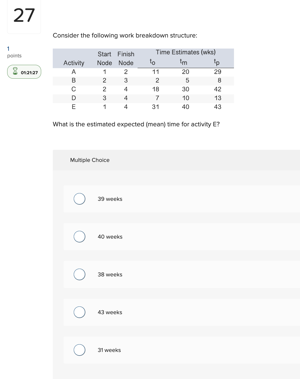
Task: Click the Finish Node column header
Action: pyautogui.click(x=126, y=58)
